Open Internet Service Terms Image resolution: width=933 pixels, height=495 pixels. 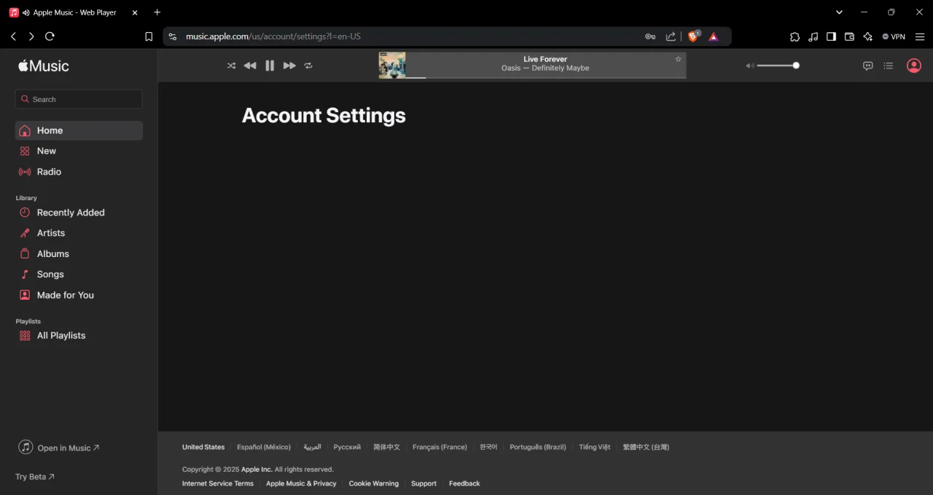[218, 483]
